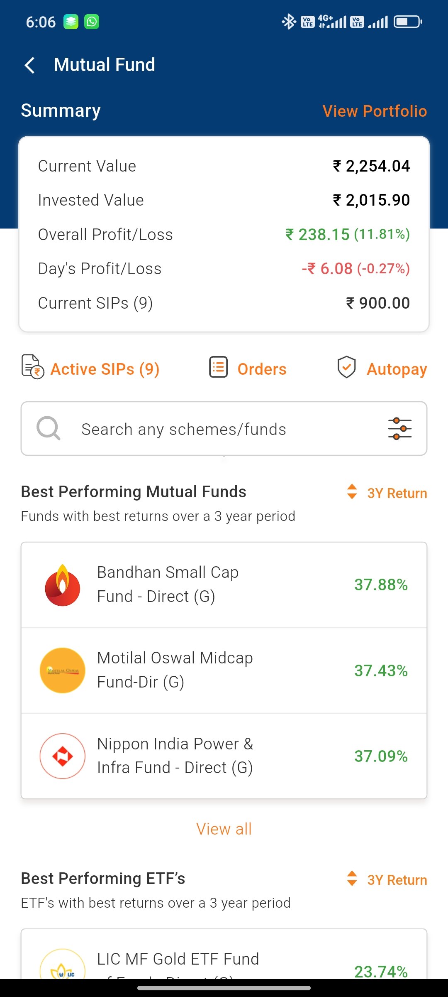Tap the Nippon India fund logo
This screenshot has width=448, height=997.
63,756
